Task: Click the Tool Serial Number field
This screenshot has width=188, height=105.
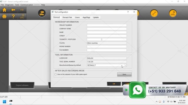Action: 107,62
